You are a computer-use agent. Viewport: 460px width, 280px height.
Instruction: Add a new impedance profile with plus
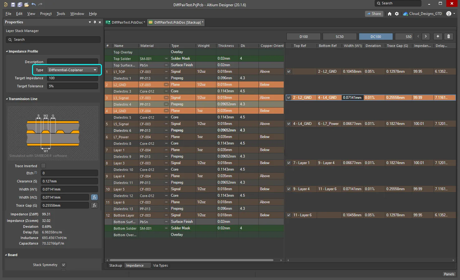tap(438, 36)
